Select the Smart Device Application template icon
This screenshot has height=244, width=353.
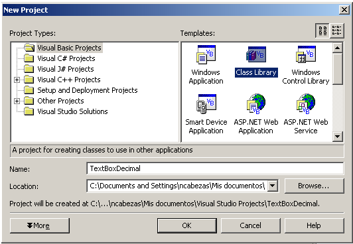click(x=206, y=103)
